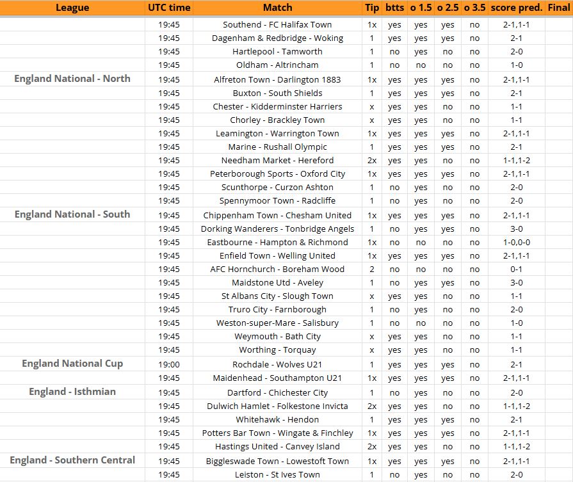Select Peterborough Sports - Oxford City match
The width and height of the screenshot is (573, 482).
pyautogui.click(x=277, y=174)
